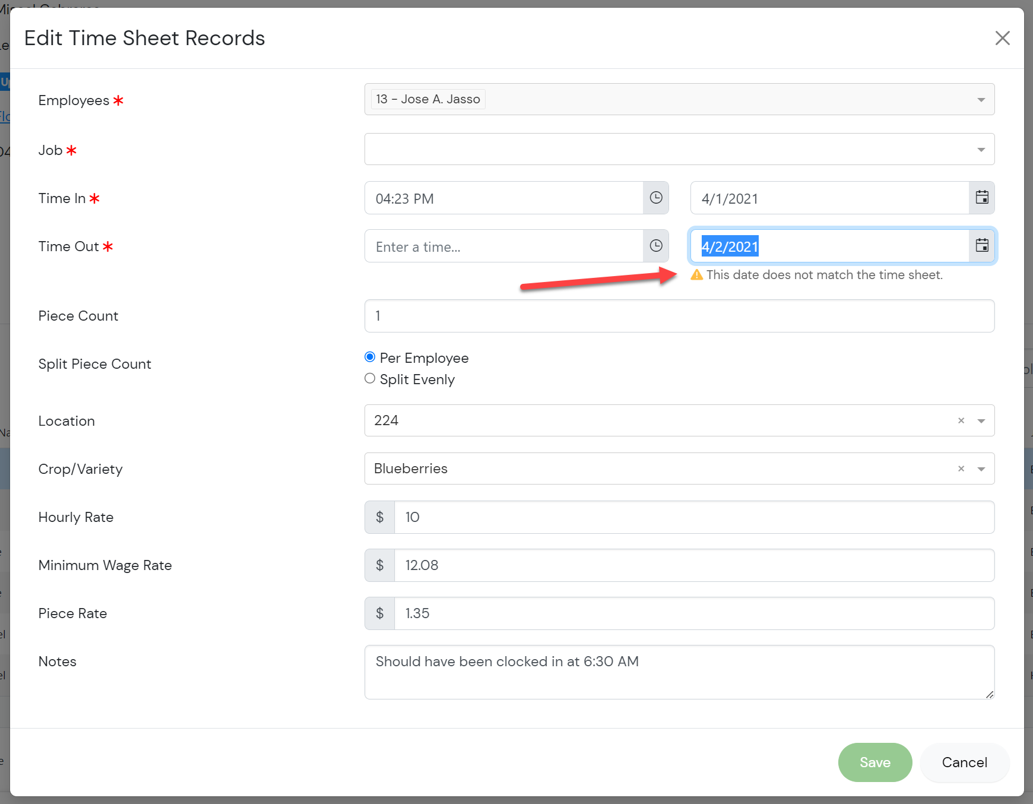This screenshot has height=804, width=1033.
Task: Click the Save button
Action: (874, 762)
